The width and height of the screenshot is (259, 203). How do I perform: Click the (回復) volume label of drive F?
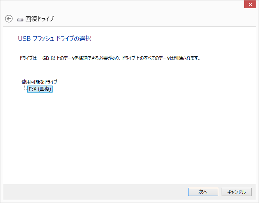coord(45,89)
